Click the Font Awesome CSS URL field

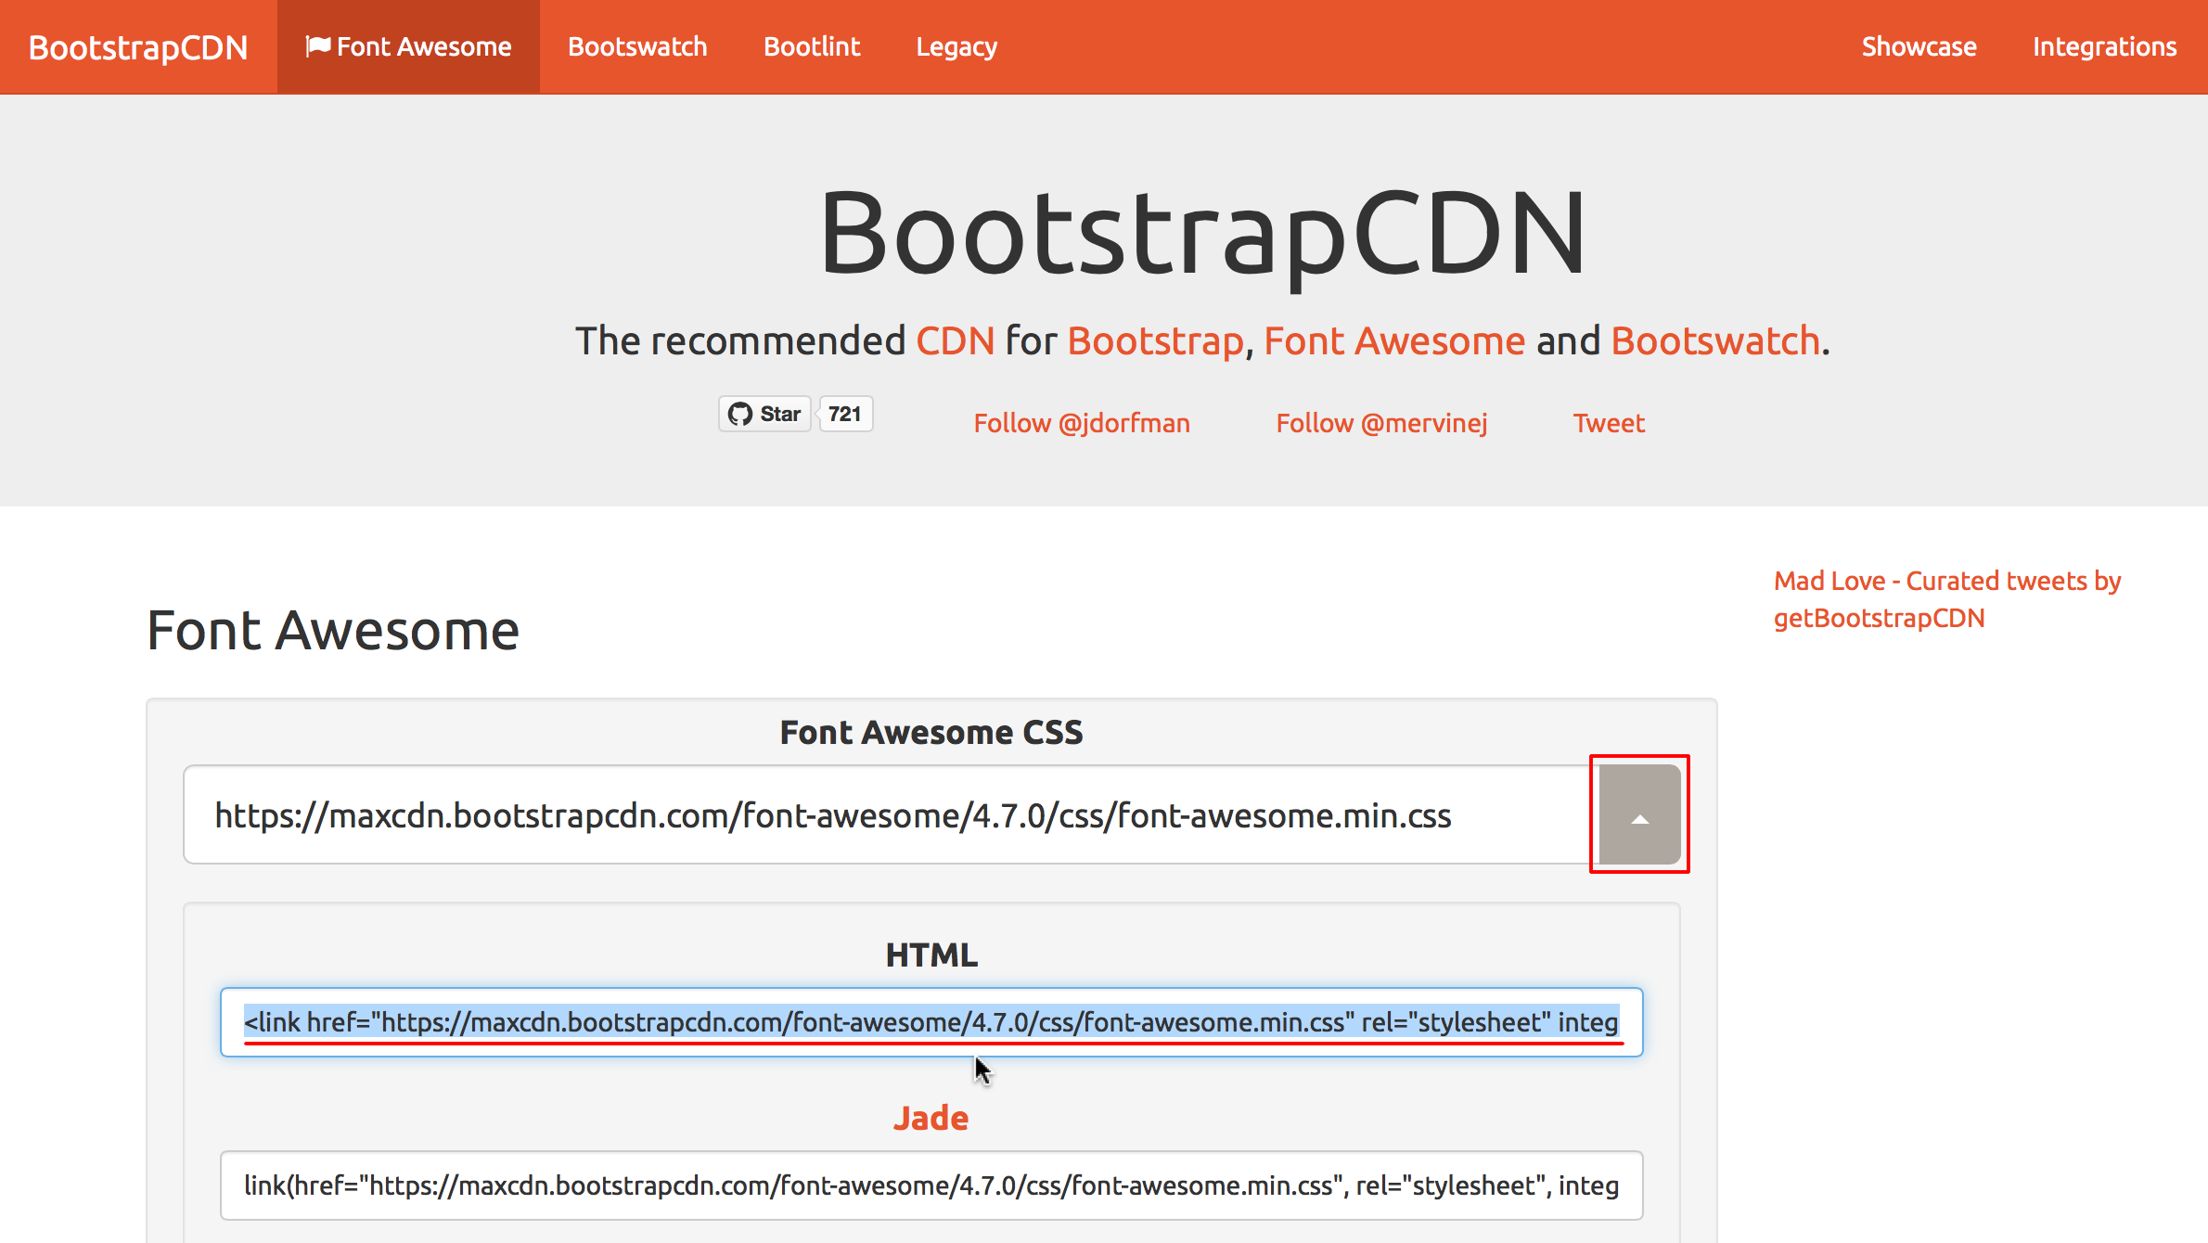[891, 814]
